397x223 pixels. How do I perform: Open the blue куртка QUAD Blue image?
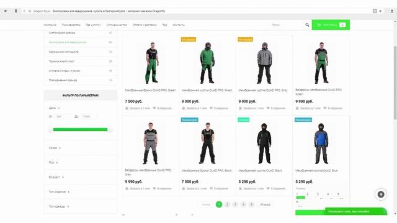(x=321, y=143)
